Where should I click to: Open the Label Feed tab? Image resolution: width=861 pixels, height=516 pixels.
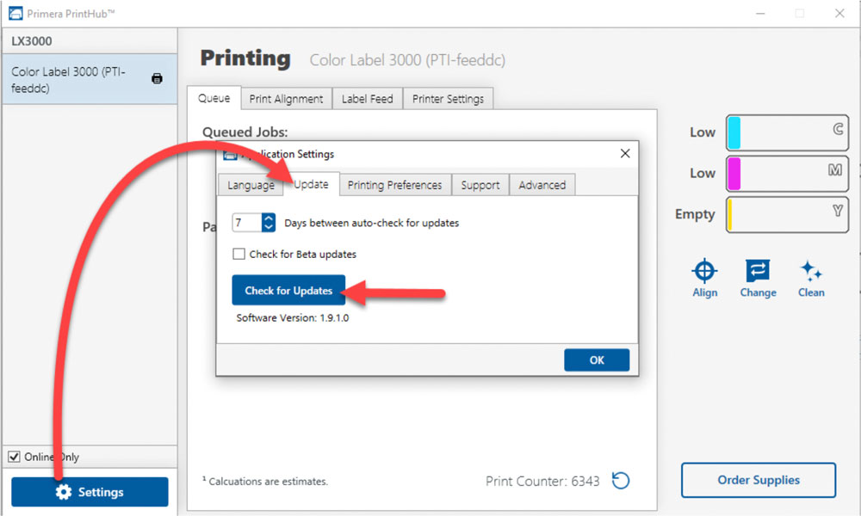pyautogui.click(x=368, y=99)
